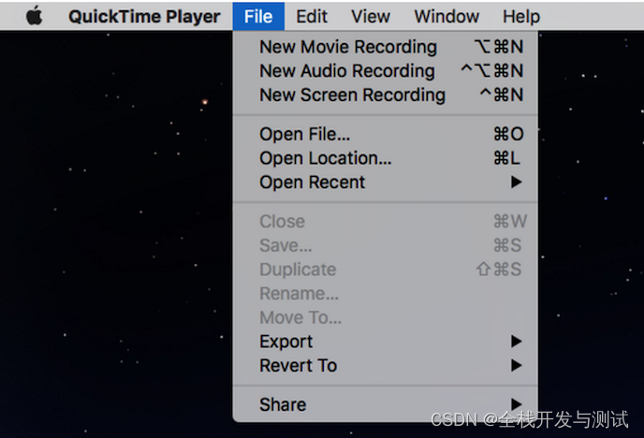This screenshot has width=644, height=438.
Task: Start a New Audio Recording
Action: click(x=386, y=70)
